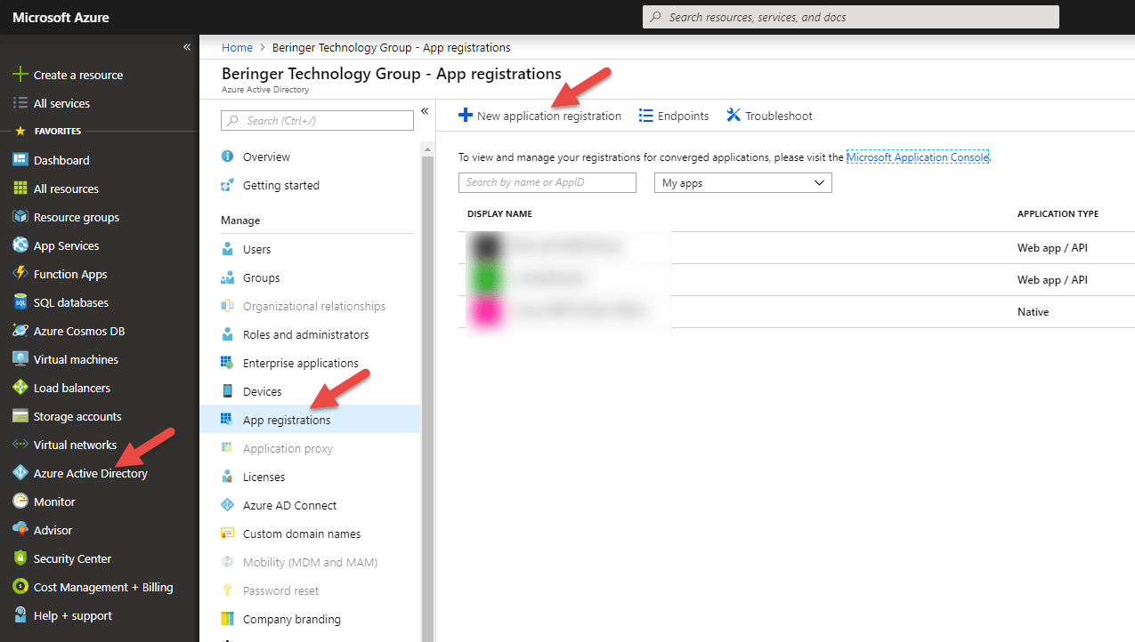This screenshot has width=1135, height=642.
Task: Collapse the Azure Active Directory blade menu
Action: 425,111
